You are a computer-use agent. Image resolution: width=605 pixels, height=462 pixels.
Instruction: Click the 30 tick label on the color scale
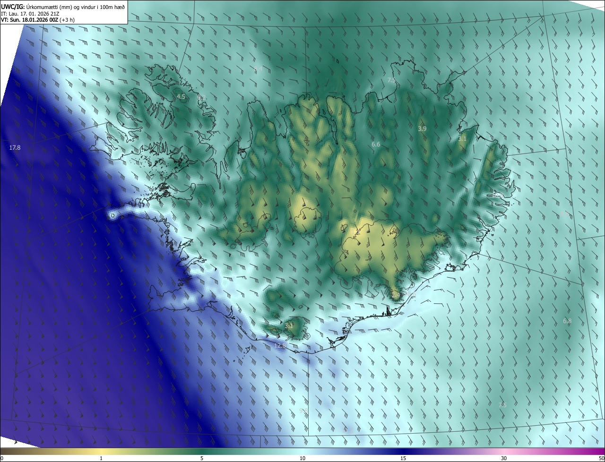[504, 458]
